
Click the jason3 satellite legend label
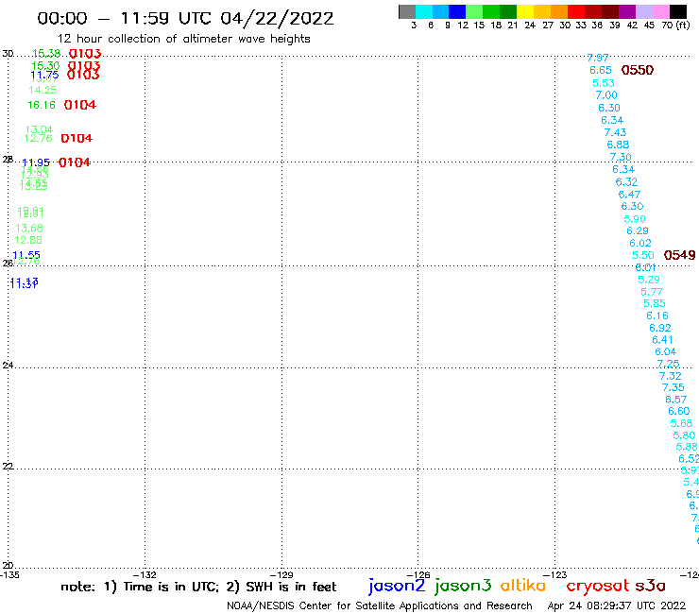click(463, 586)
